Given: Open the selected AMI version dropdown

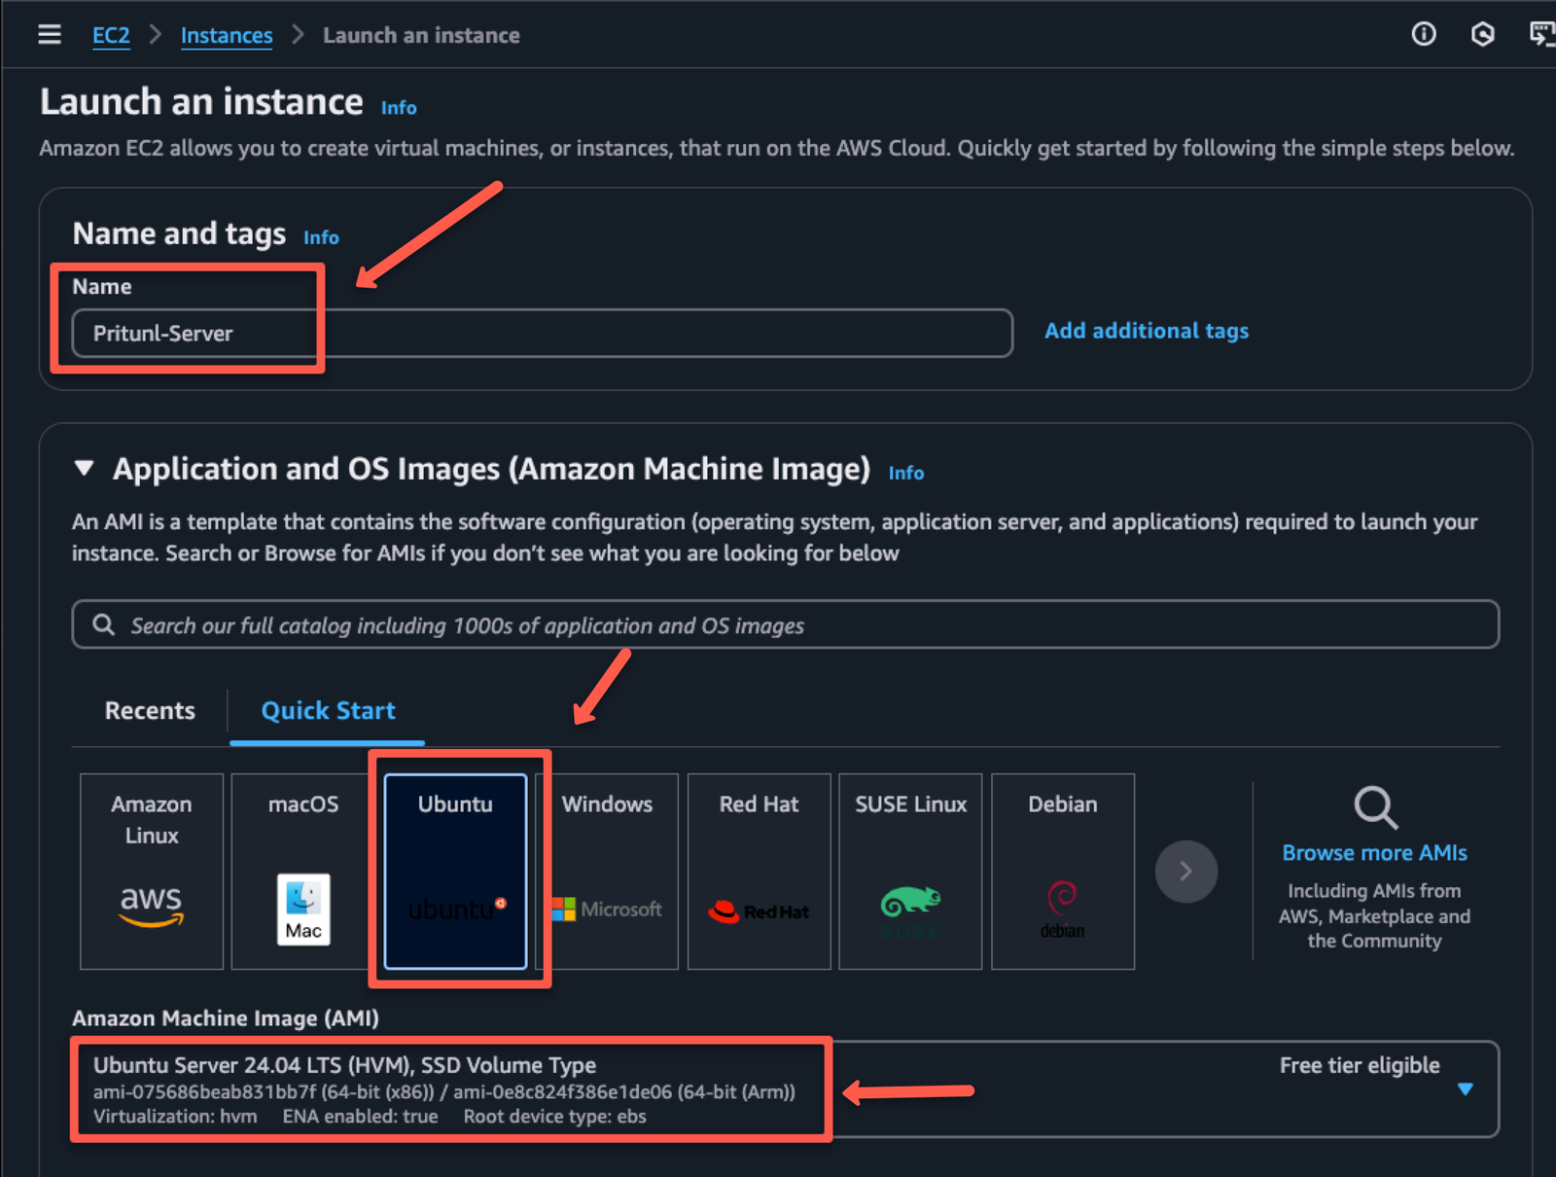Looking at the screenshot, I should [1466, 1090].
